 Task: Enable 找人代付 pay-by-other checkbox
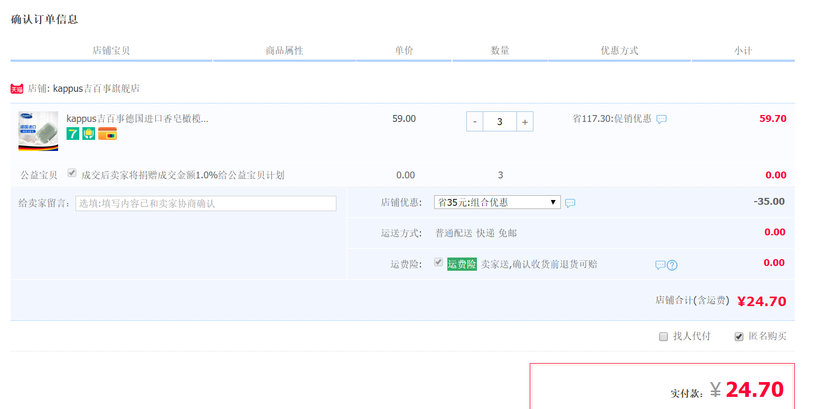(663, 337)
